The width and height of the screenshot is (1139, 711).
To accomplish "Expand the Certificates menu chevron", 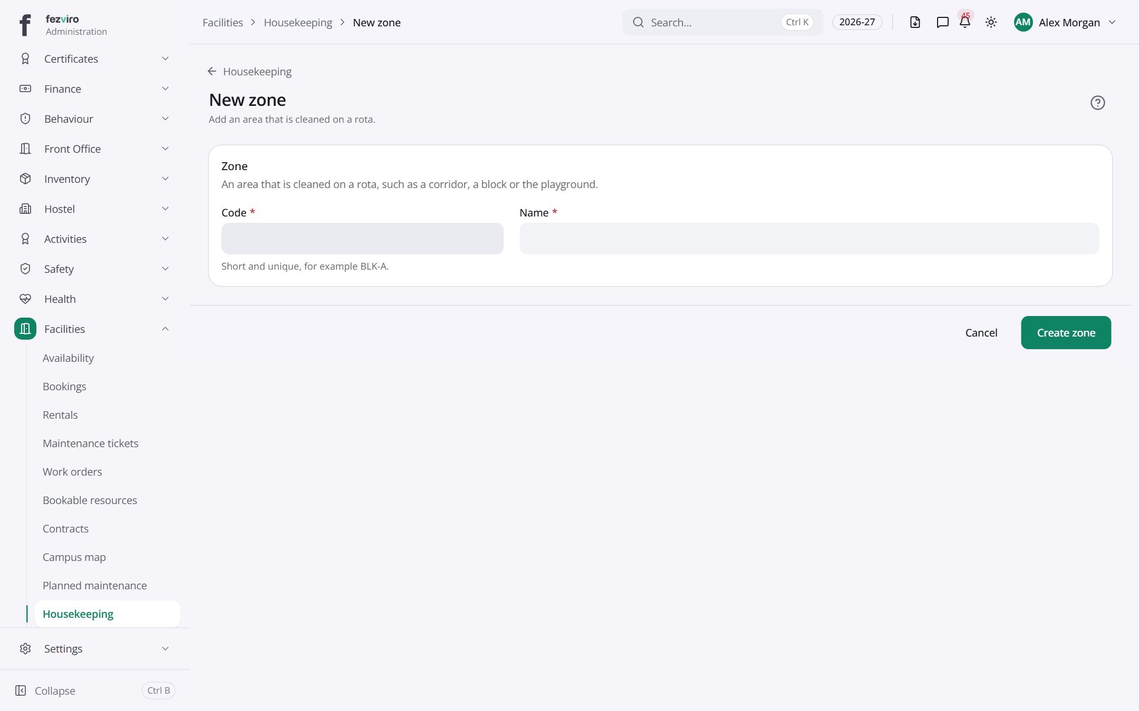I will 165,58.
